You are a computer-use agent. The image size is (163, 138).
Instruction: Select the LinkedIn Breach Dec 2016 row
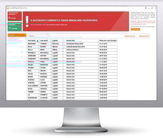point(72,47)
